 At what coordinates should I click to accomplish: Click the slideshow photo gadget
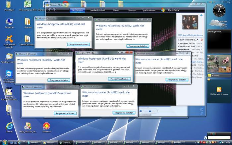(219, 64)
